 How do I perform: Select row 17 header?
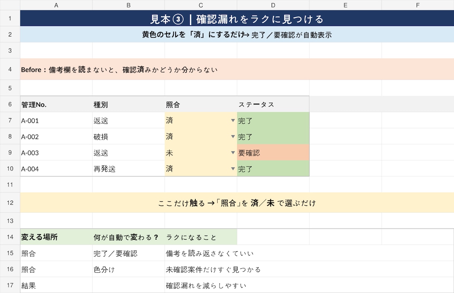[x=10, y=286]
